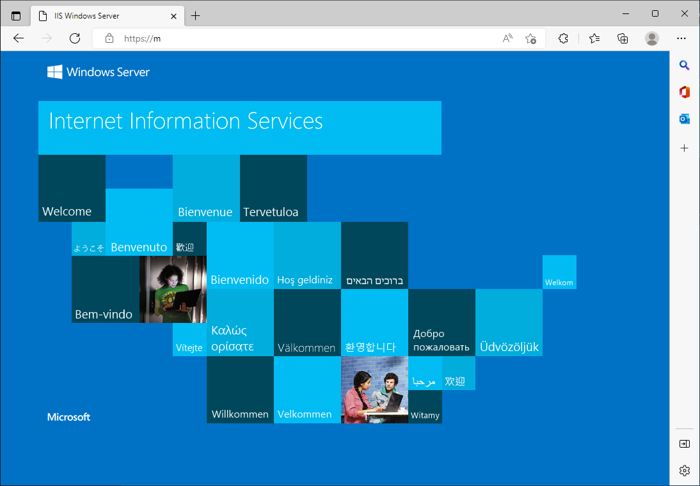Open the tab actions menu icon

pos(15,16)
